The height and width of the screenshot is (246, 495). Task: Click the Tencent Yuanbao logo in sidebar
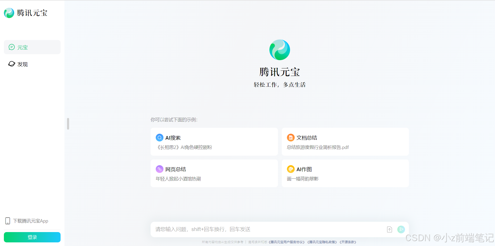coord(26,13)
